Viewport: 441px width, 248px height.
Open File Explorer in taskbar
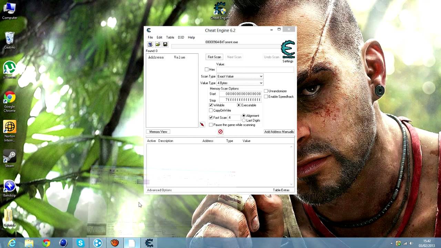[29, 243]
